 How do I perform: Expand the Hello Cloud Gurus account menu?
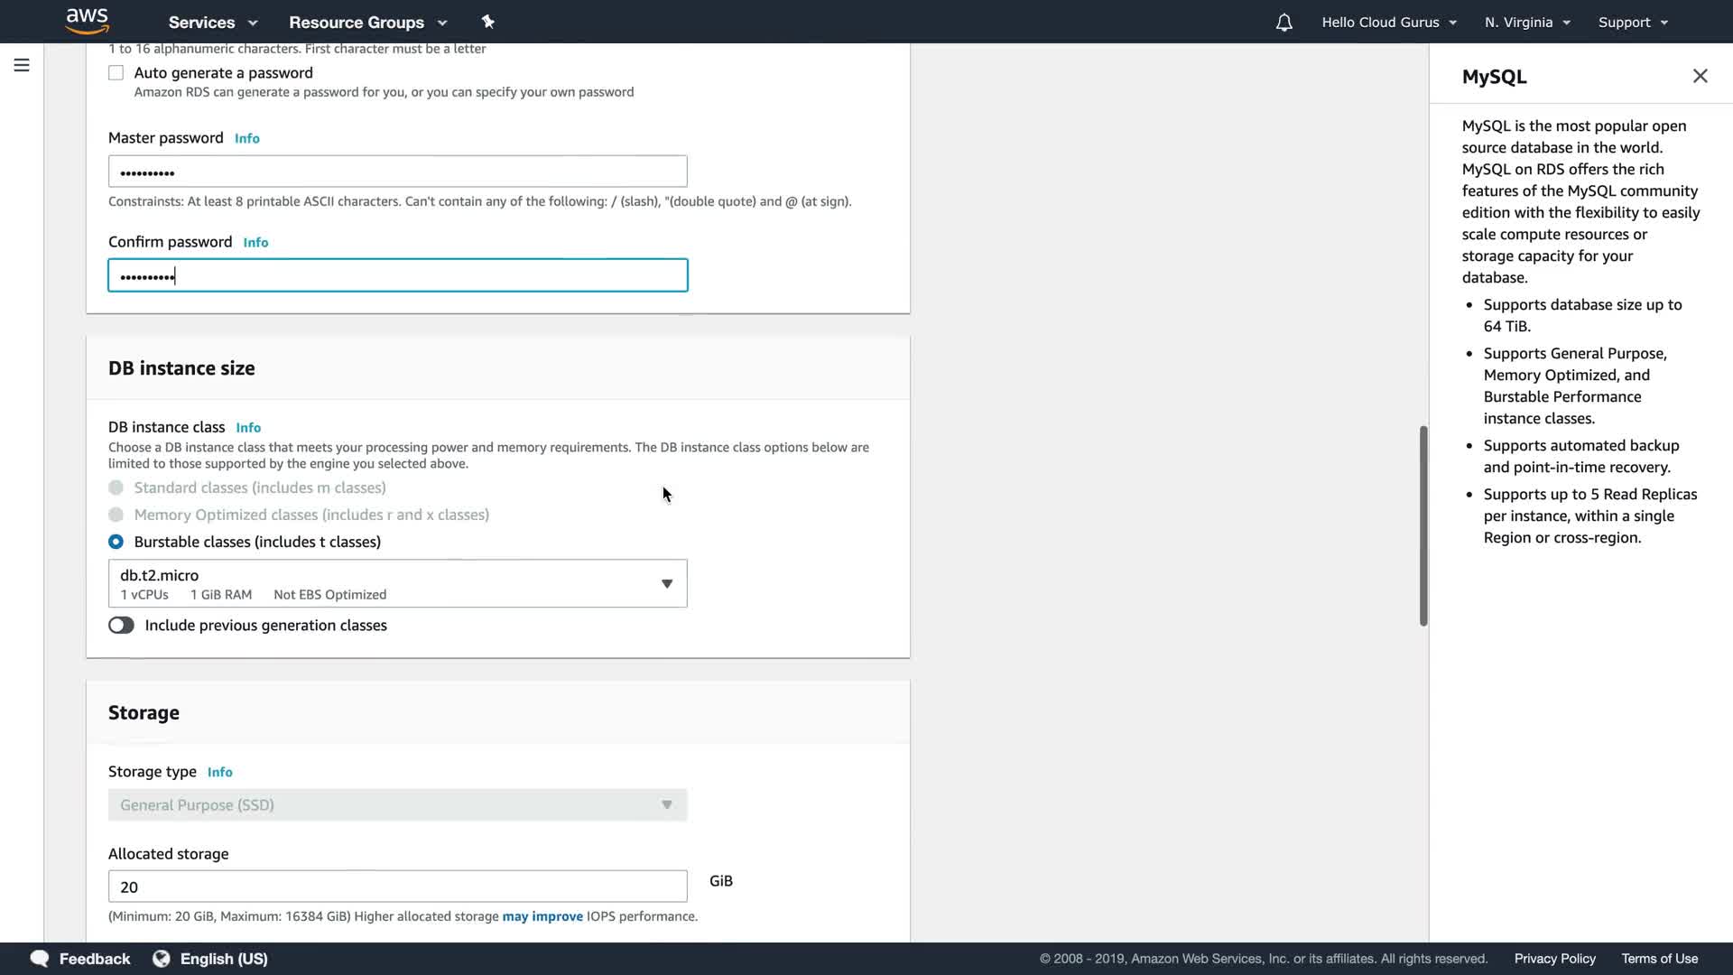pos(1388,23)
